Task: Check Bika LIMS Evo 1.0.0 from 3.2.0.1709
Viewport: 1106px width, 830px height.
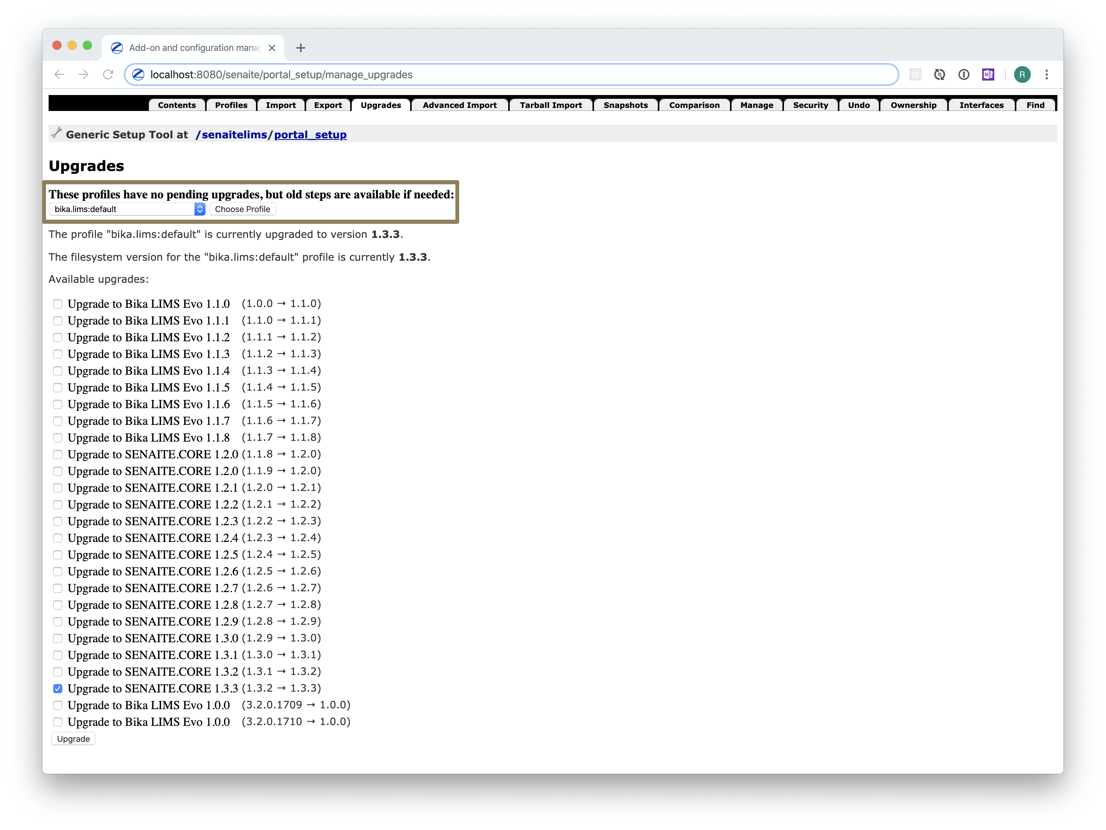Action: click(x=58, y=705)
